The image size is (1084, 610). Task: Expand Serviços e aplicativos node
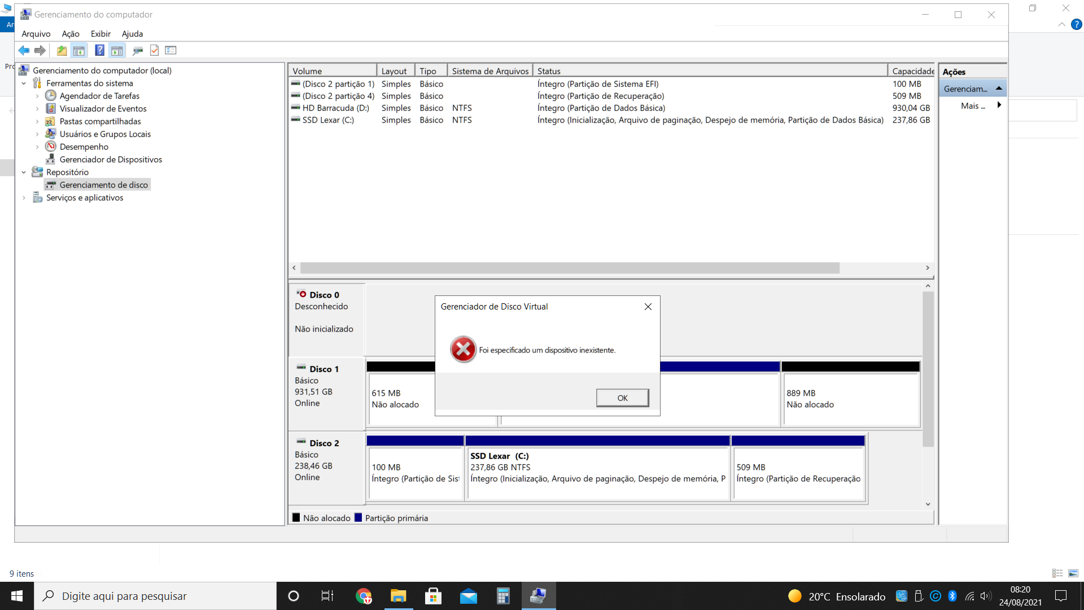[x=24, y=198]
